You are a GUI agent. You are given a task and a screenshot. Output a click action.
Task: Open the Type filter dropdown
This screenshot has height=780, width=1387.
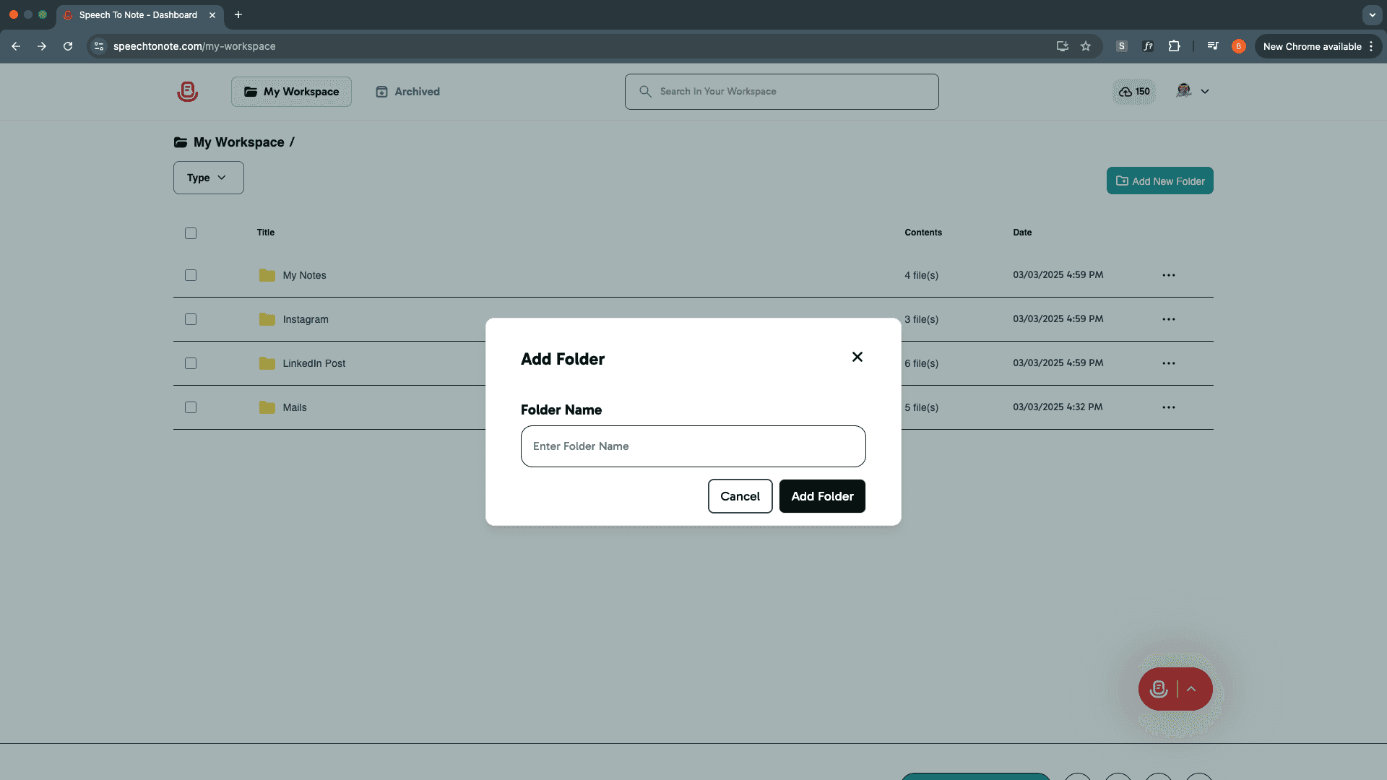click(x=208, y=178)
